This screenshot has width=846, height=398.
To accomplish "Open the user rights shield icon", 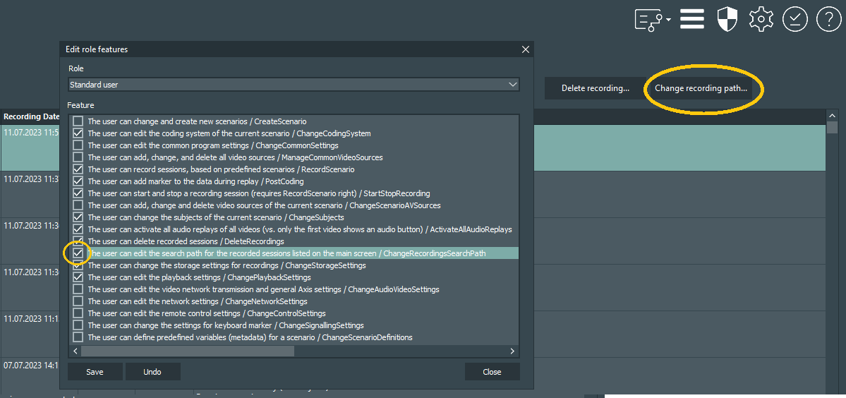I will tap(727, 20).
